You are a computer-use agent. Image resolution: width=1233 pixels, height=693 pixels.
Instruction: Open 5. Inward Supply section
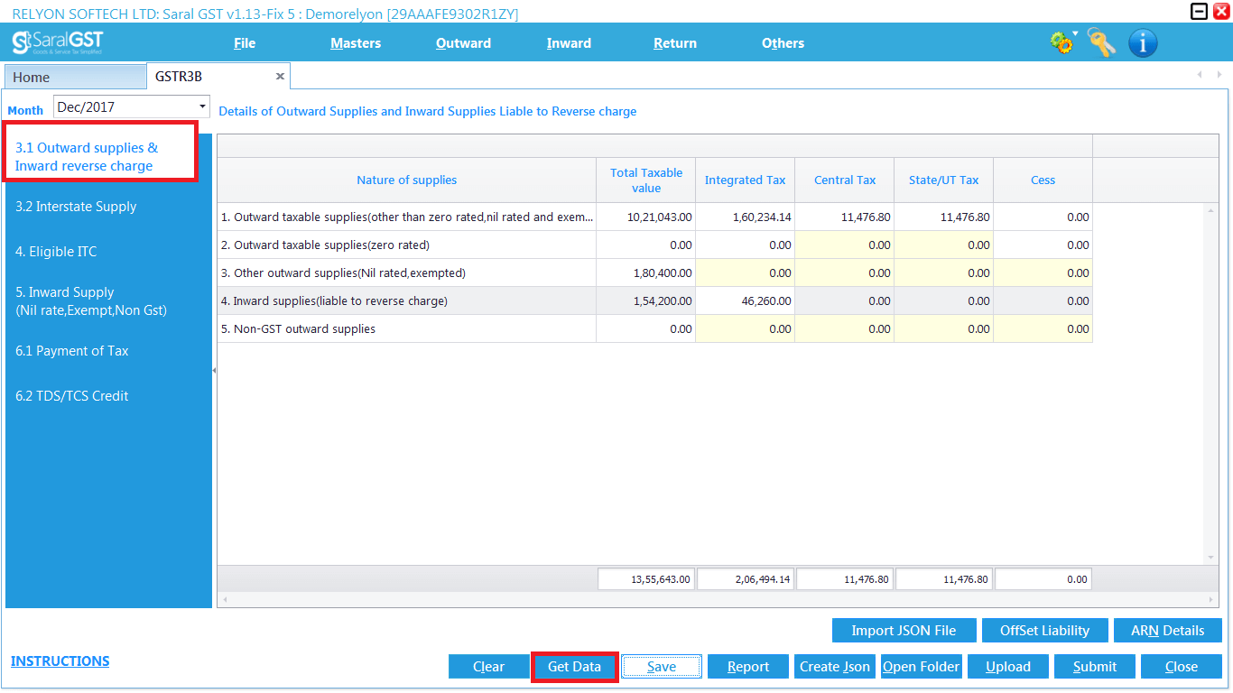[91, 301]
